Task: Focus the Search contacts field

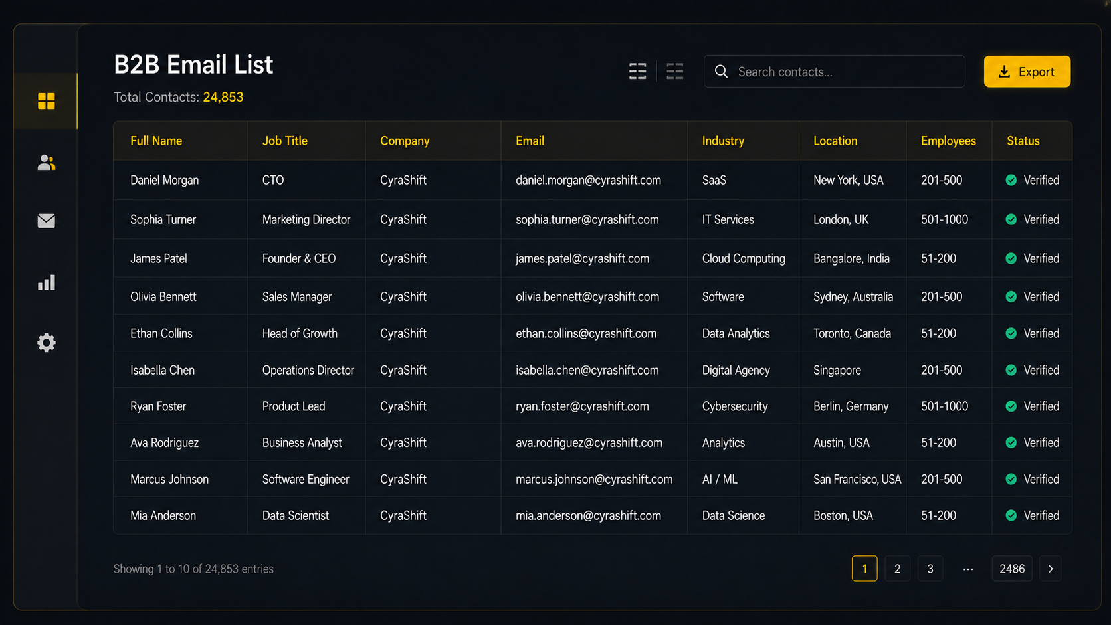Action: point(835,72)
